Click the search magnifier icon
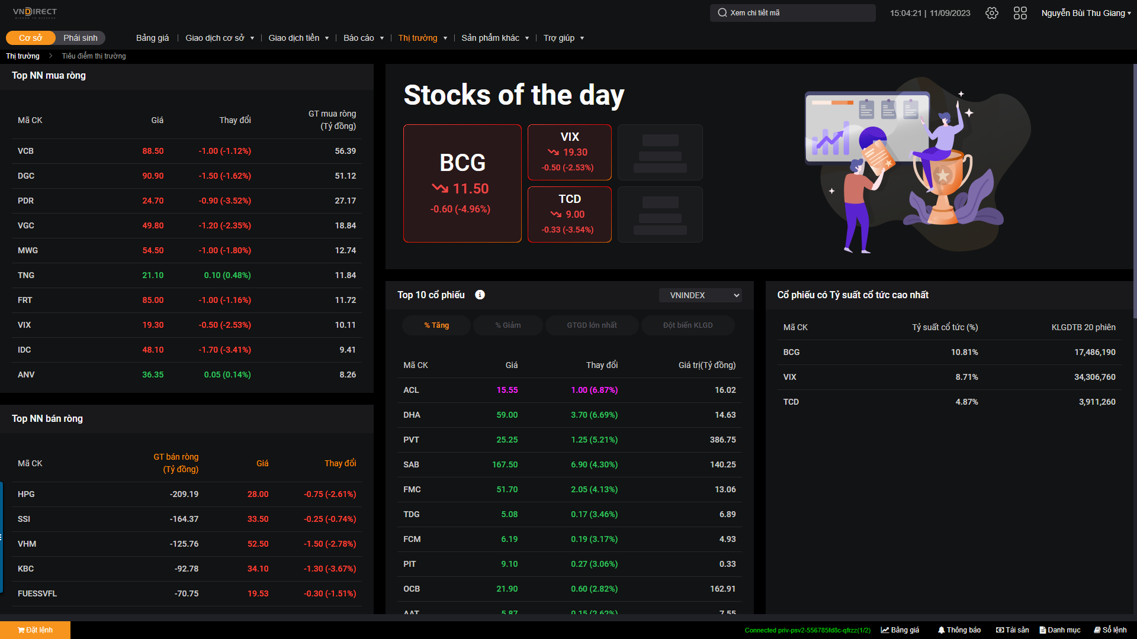Image resolution: width=1137 pixels, height=639 pixels. tap(722, 12)
